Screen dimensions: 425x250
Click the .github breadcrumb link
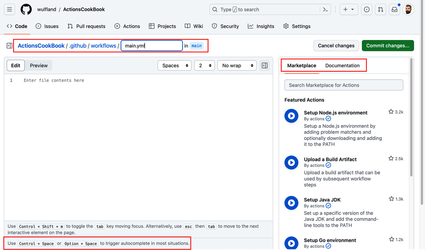point(78,46)
